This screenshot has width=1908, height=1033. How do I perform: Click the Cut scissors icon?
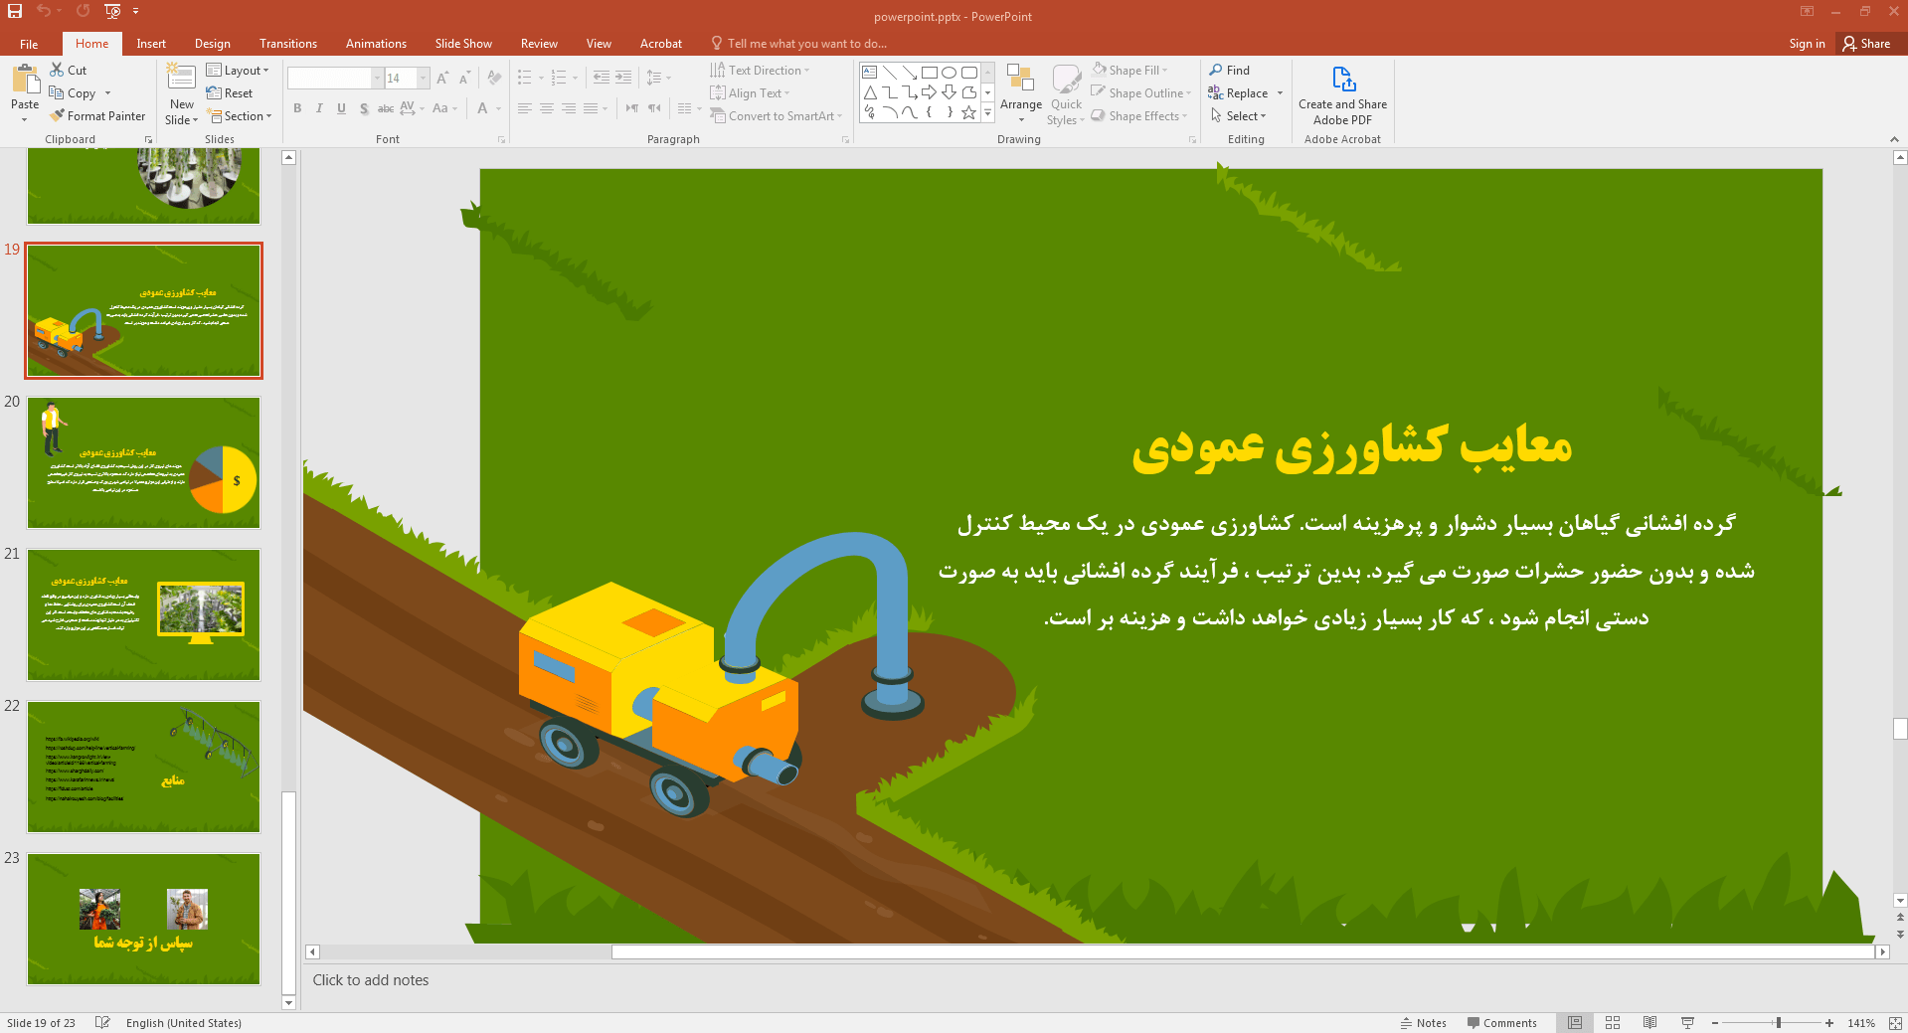[x=57, y=70]
